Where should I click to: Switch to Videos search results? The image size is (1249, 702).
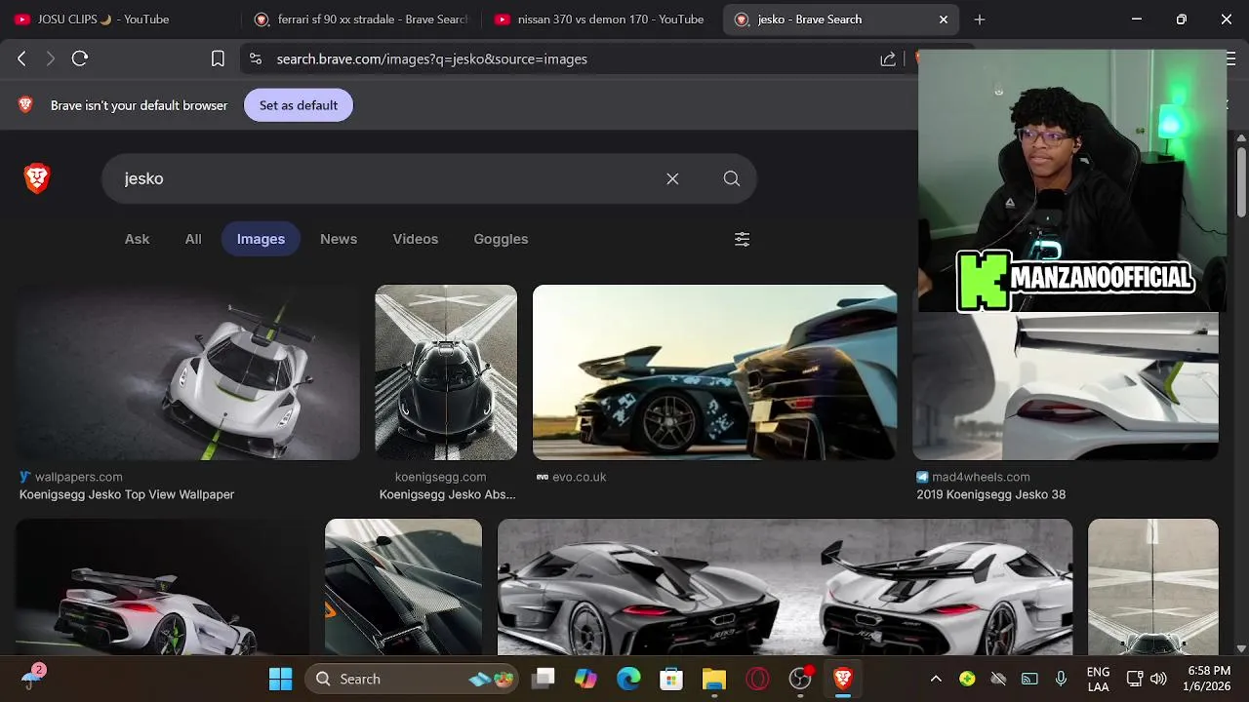(x=416, y=239)
